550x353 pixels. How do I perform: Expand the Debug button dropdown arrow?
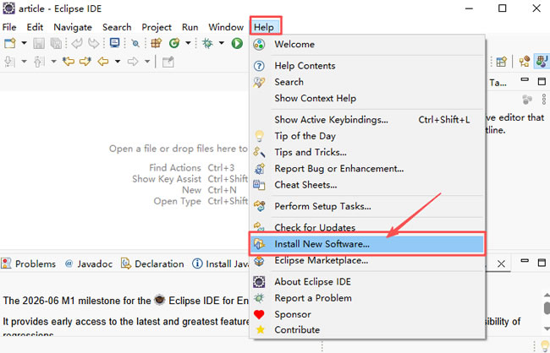[221, 43]
